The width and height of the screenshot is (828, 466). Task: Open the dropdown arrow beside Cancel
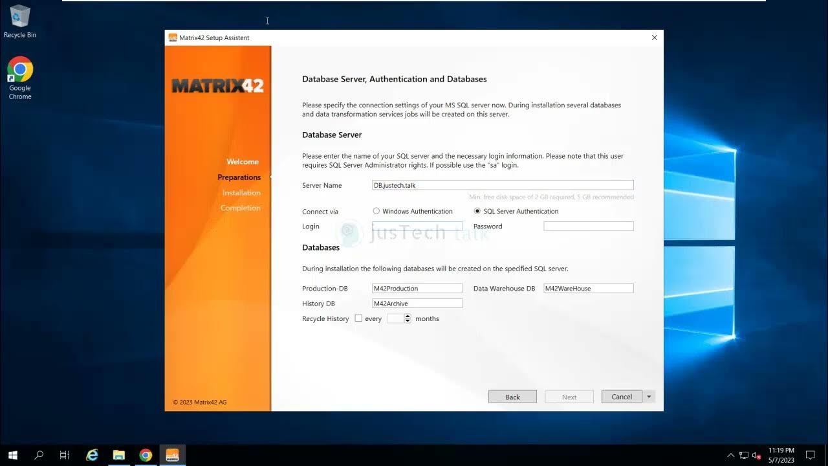[649, 397]
